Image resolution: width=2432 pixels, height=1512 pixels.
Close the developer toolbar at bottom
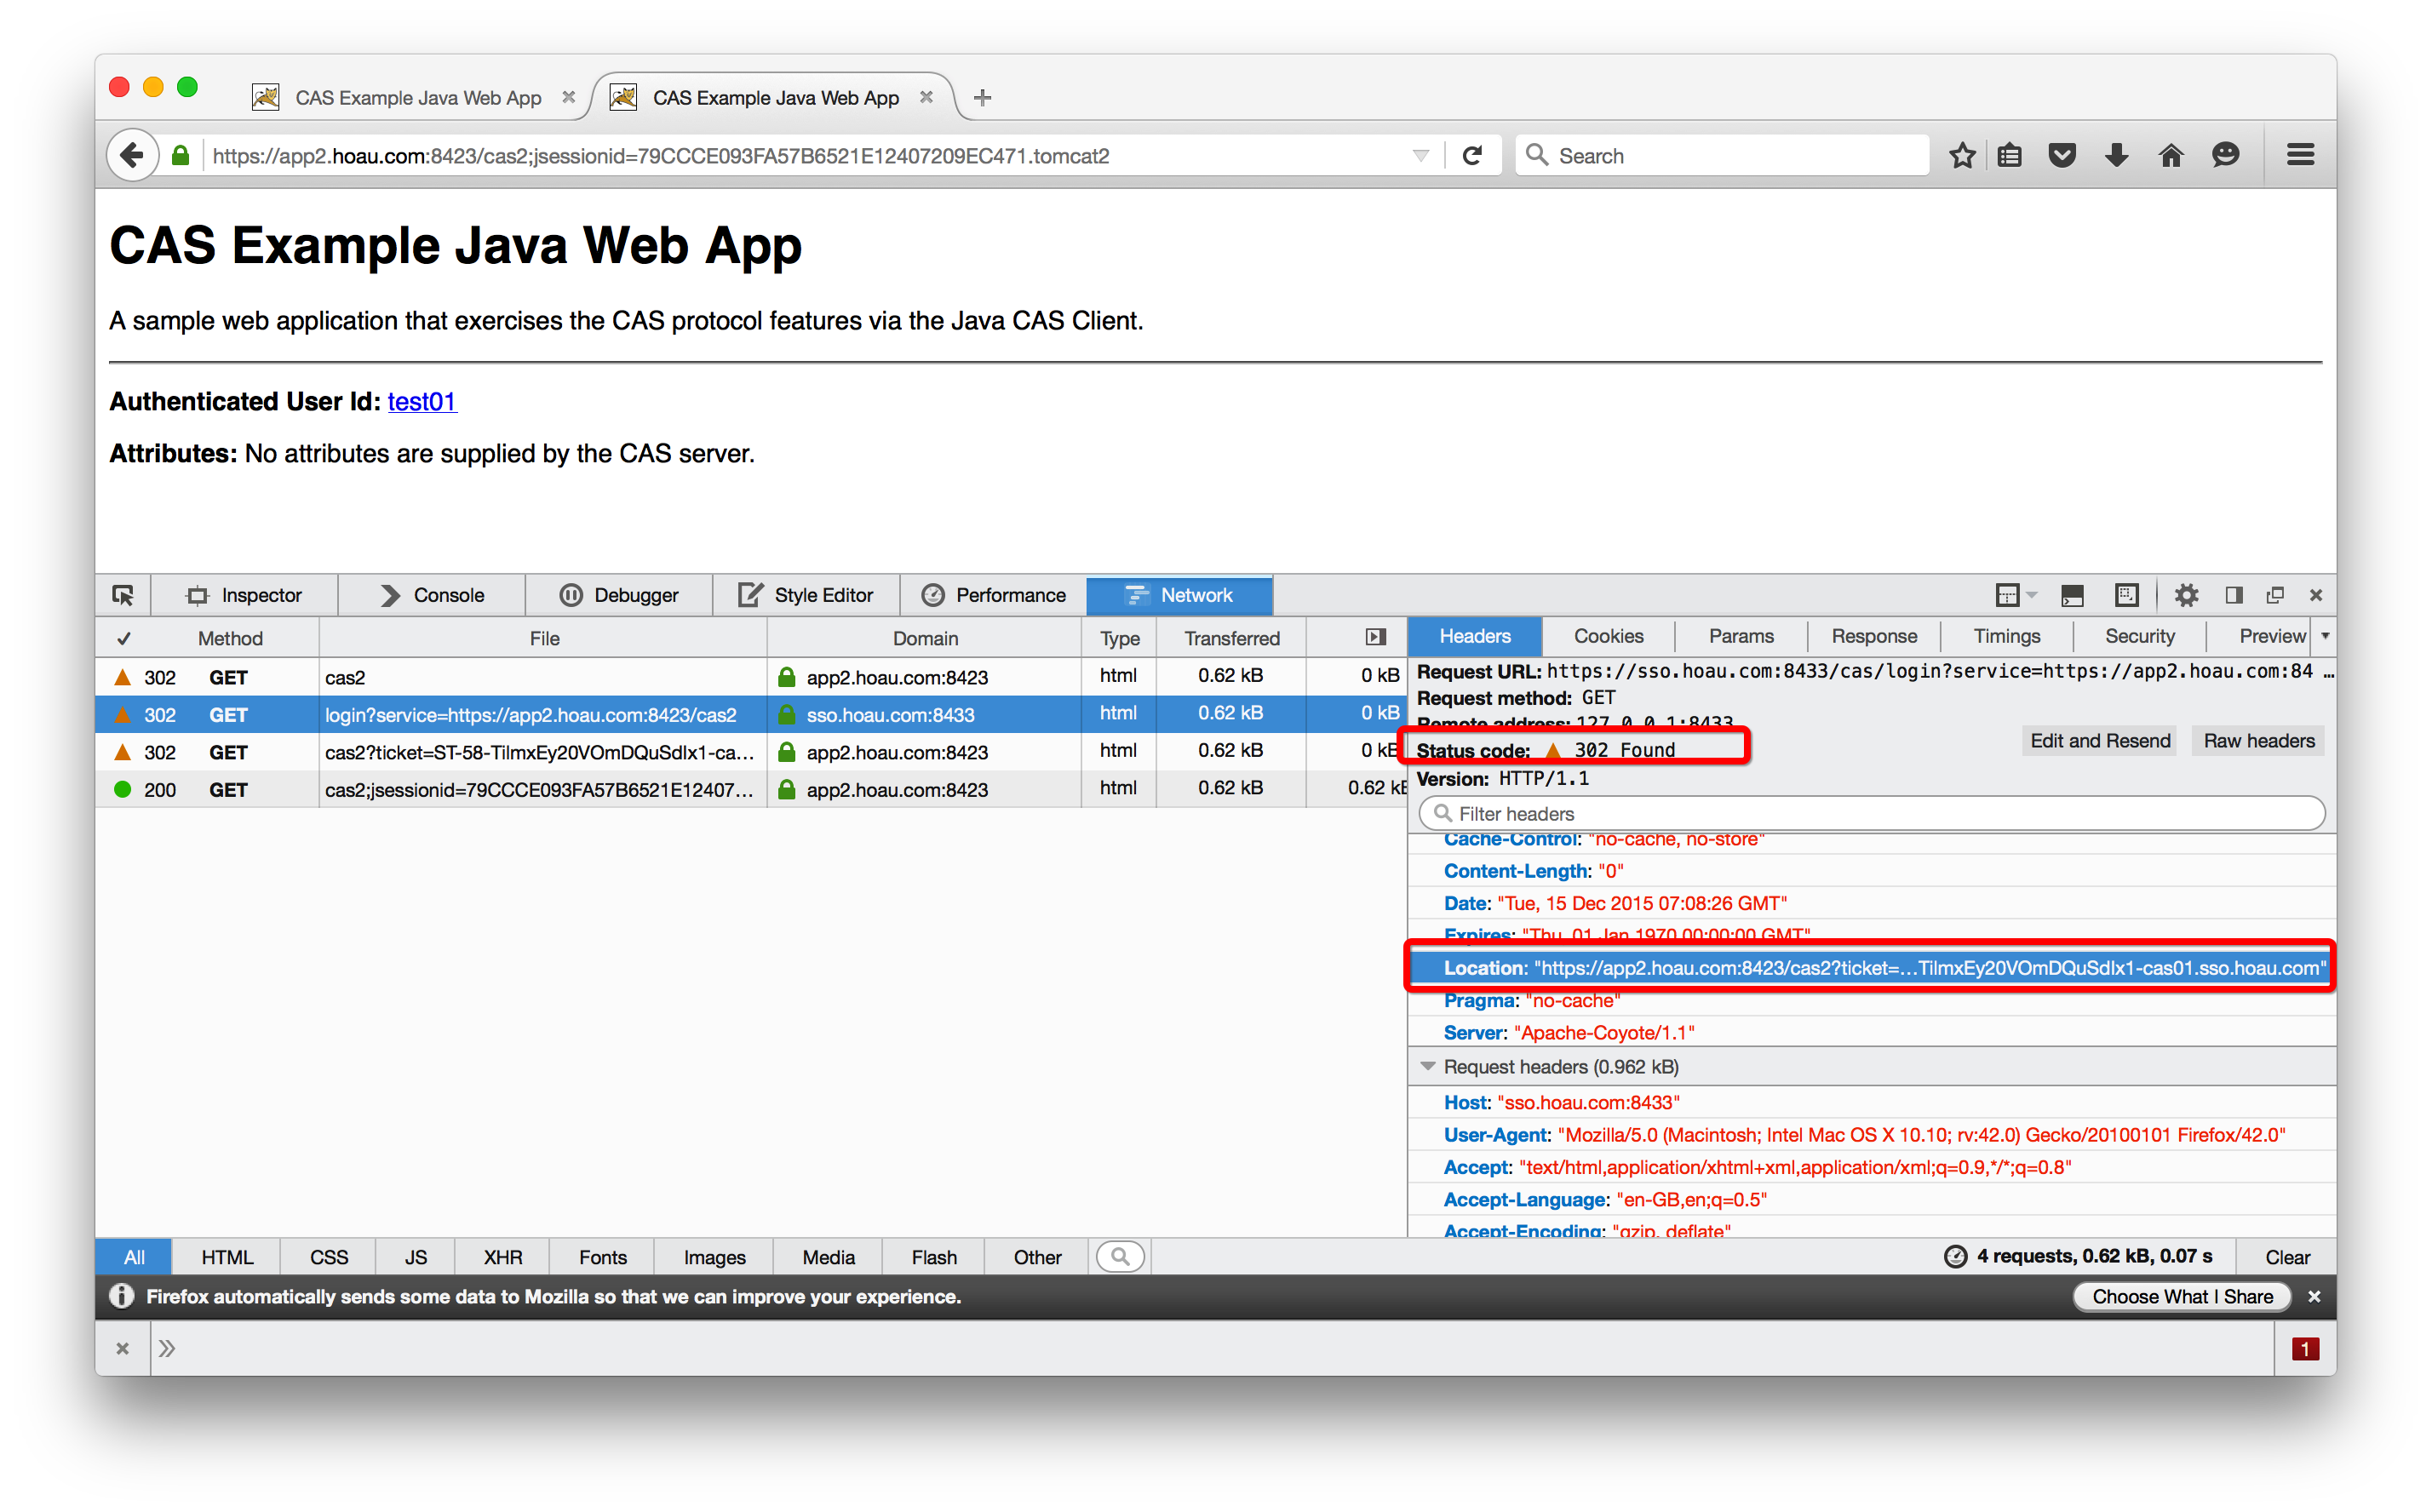click(122, 1348)
